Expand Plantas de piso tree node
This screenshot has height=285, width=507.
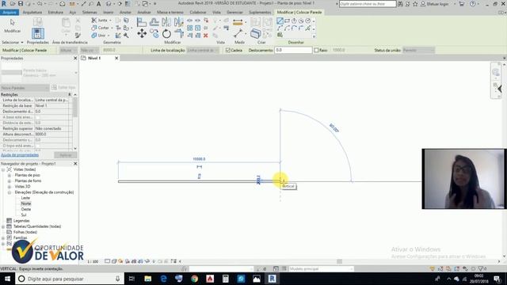10,175
